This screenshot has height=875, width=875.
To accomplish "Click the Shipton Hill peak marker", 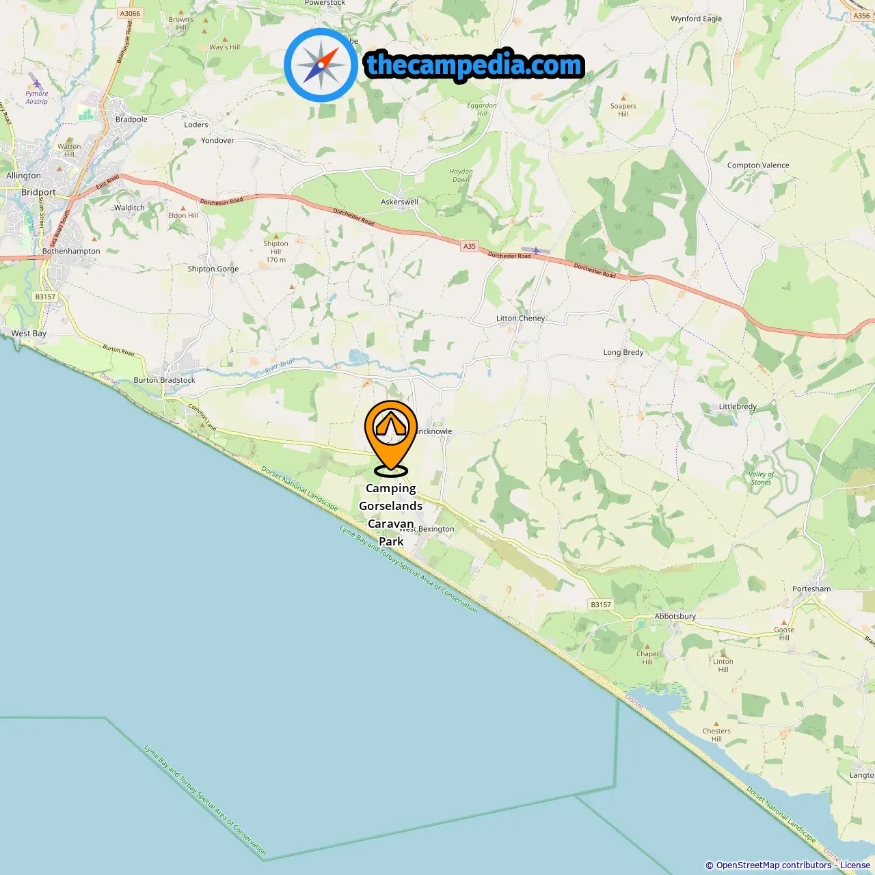I will click(x=276, y=236).
